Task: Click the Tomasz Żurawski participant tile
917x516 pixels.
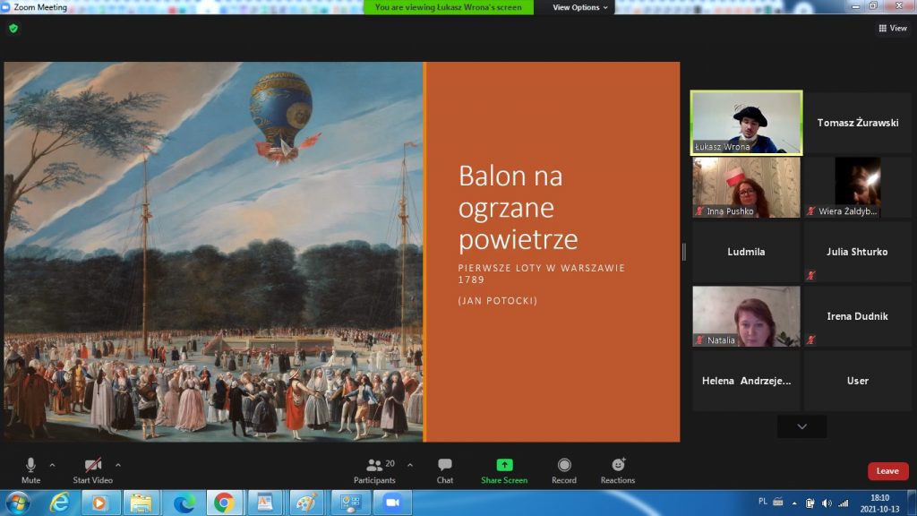Action: [857, 123]
